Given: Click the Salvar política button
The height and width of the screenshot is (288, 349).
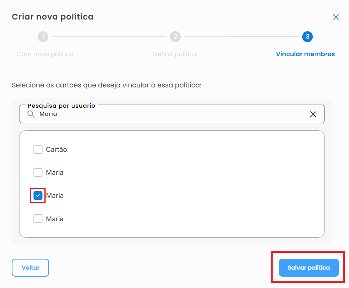Looking at the screenshot, I should pos(308,268).
